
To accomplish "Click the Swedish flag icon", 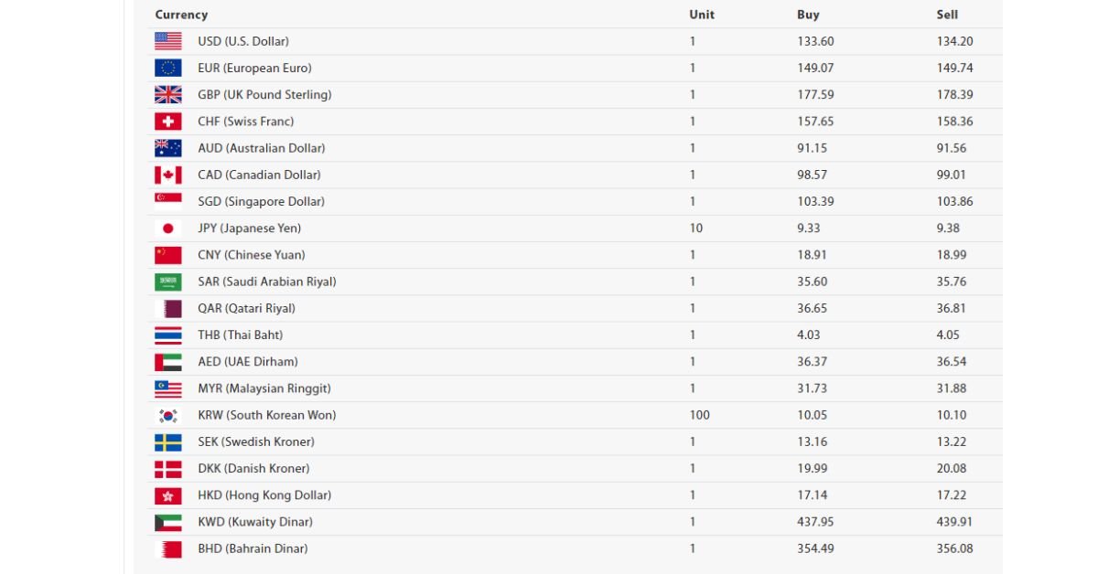I will [167, 441].
